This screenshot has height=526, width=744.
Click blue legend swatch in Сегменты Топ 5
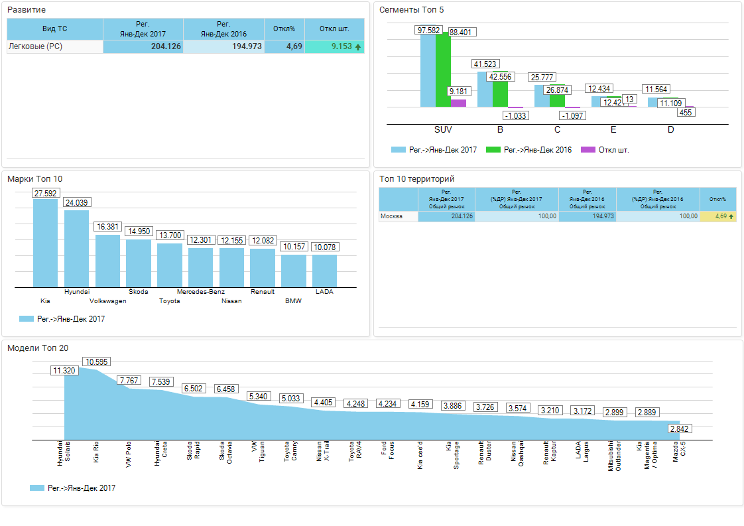398,150
